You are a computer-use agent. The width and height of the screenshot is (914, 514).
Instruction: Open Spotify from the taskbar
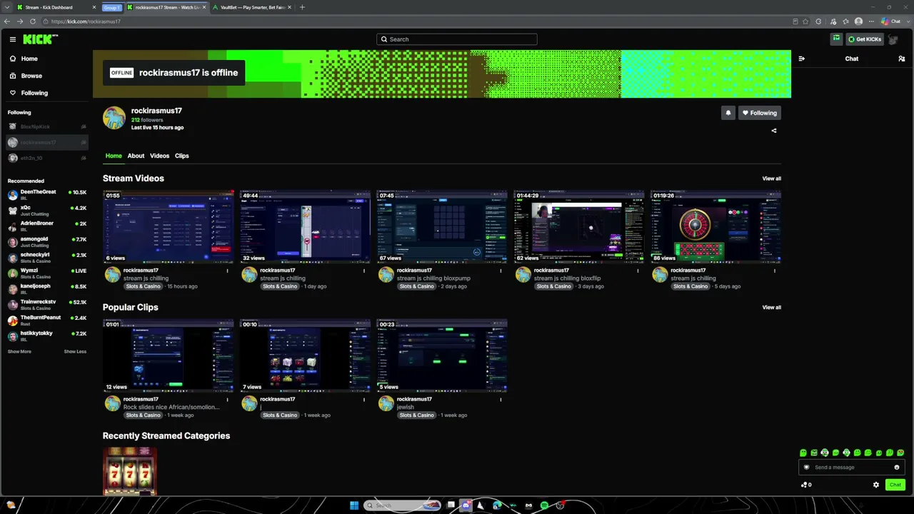544,505
